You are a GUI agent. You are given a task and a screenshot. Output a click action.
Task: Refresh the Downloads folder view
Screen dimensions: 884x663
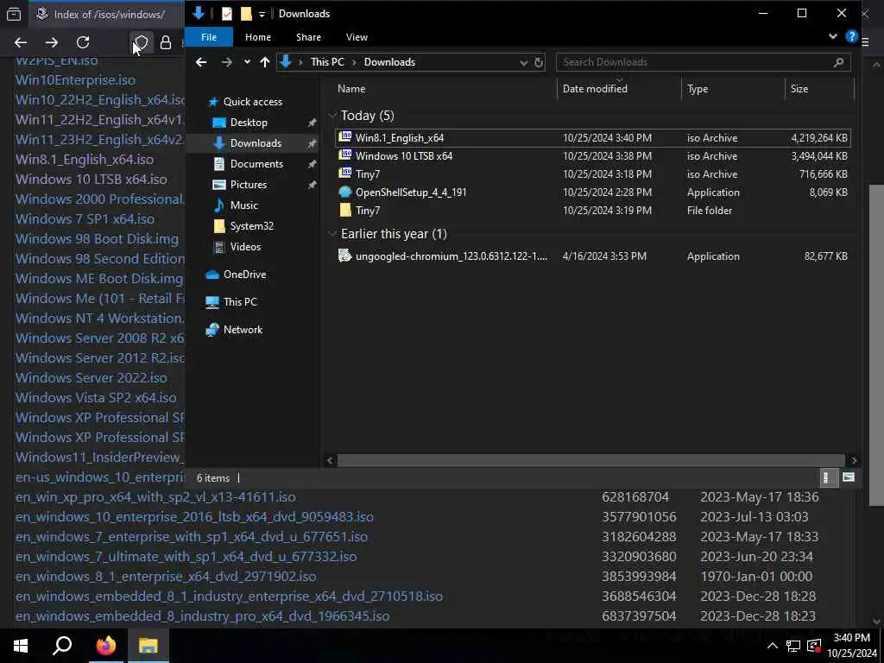pyautogui.click(x=539, y=62)
